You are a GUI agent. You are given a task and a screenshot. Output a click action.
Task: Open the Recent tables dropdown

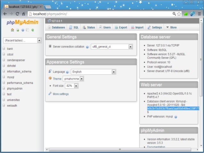[x=22, y=41]
